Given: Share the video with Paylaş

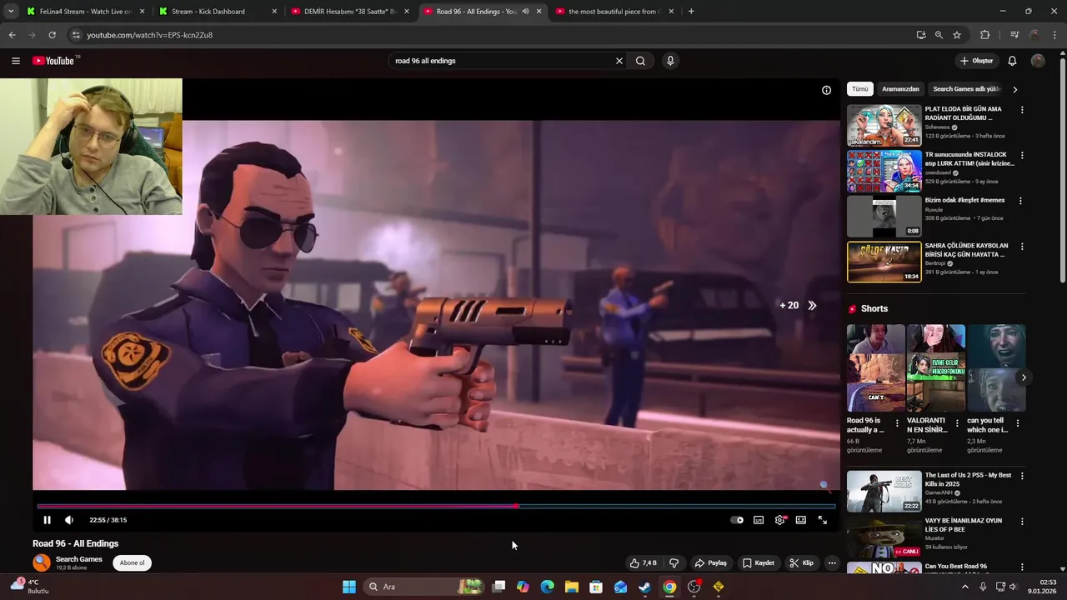Looking at the screenshot, I should (x=711, y=563).
